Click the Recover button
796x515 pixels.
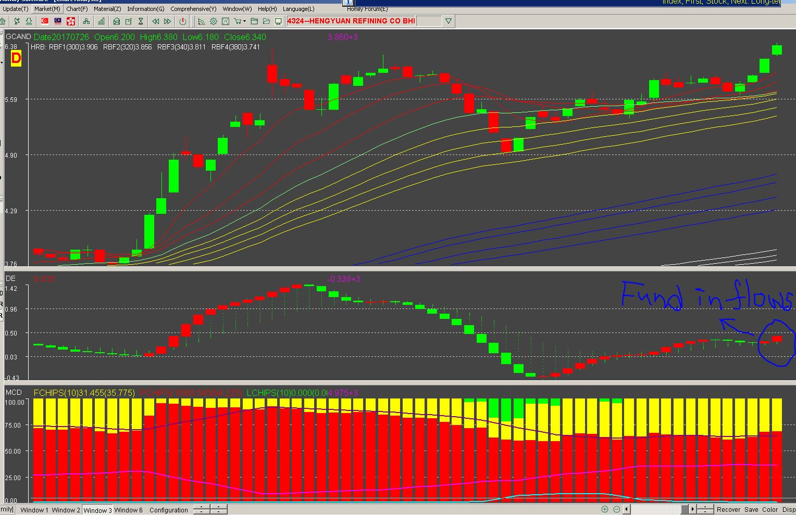(728, 509)
